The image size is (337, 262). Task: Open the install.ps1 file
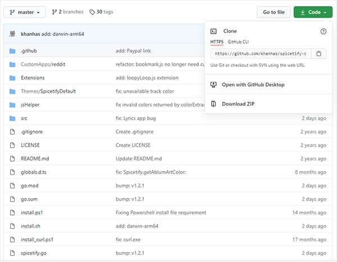pos(32,213)
